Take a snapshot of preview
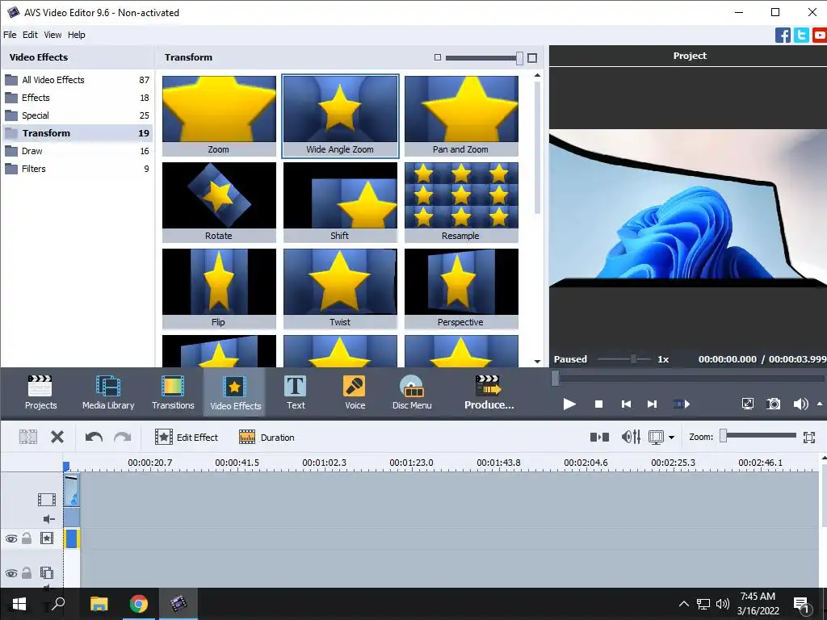 point(773,404)
